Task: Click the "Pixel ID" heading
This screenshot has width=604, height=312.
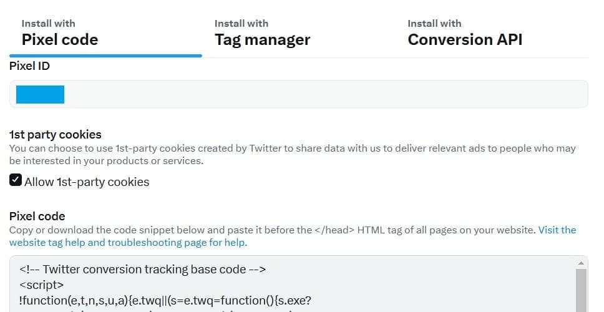Action: (29, 66)
